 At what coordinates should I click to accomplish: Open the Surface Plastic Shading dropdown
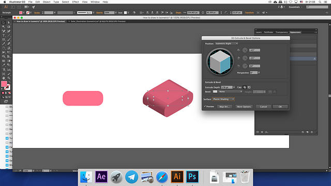(x=223, y=99)
